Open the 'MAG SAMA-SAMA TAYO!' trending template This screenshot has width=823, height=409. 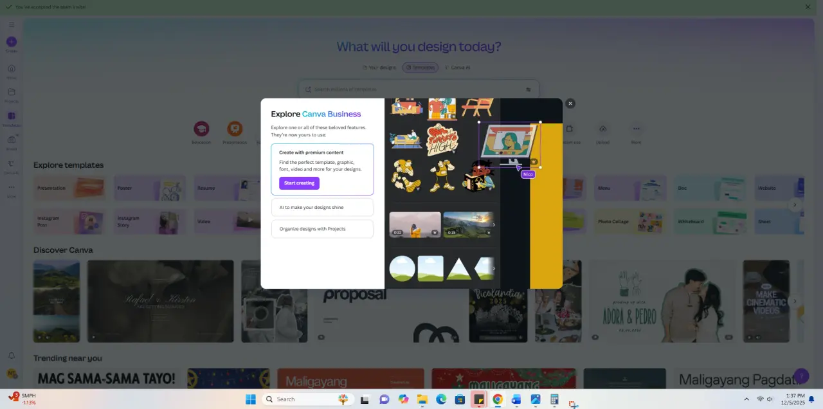107,378
